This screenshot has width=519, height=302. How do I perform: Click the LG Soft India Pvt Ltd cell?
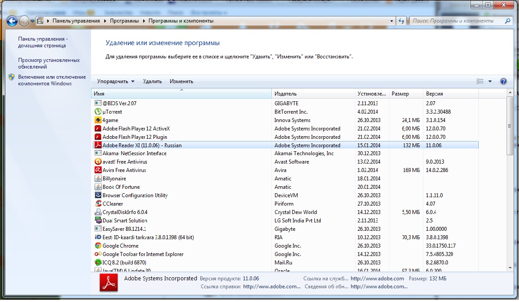click(298, 221)
